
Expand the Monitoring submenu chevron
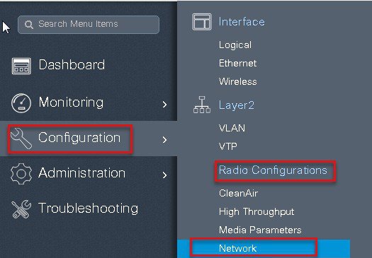click(x=164, y=104)
